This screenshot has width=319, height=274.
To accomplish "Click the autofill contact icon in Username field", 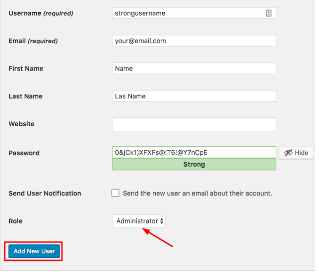I will [269, 13].
